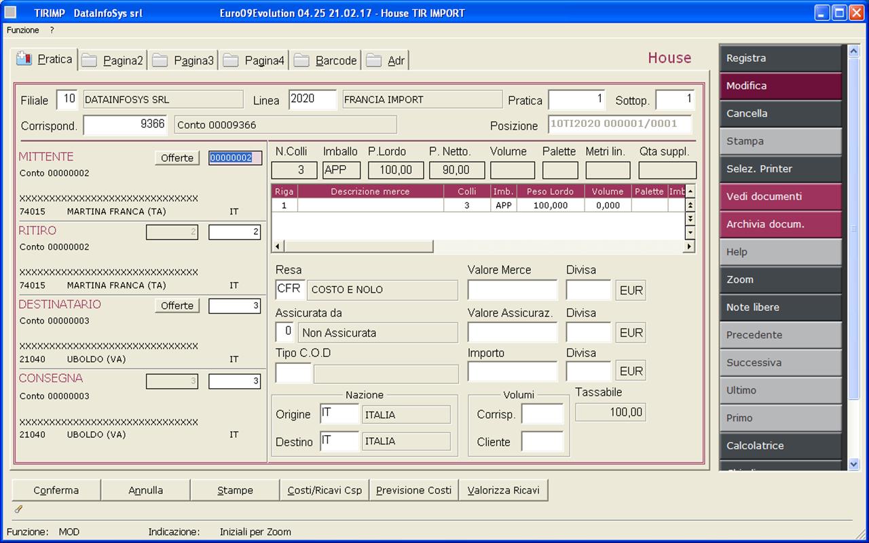
Task: Click Previsione Costi
Action: (414, 490)
